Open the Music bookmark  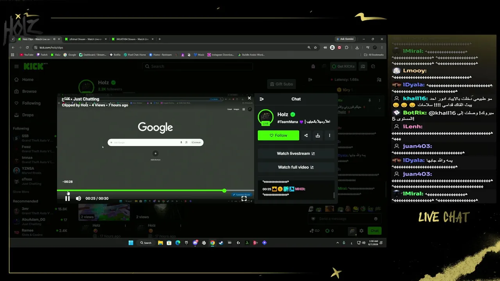tap(199, 55)
